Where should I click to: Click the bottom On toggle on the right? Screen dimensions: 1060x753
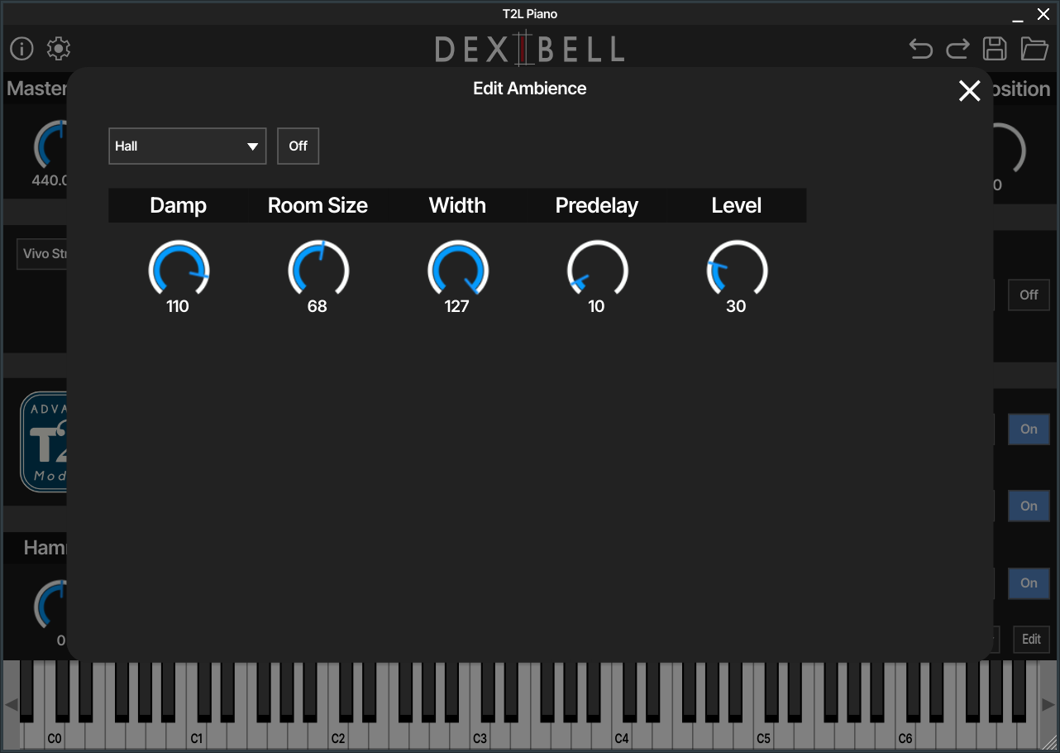coord(1029,583)
